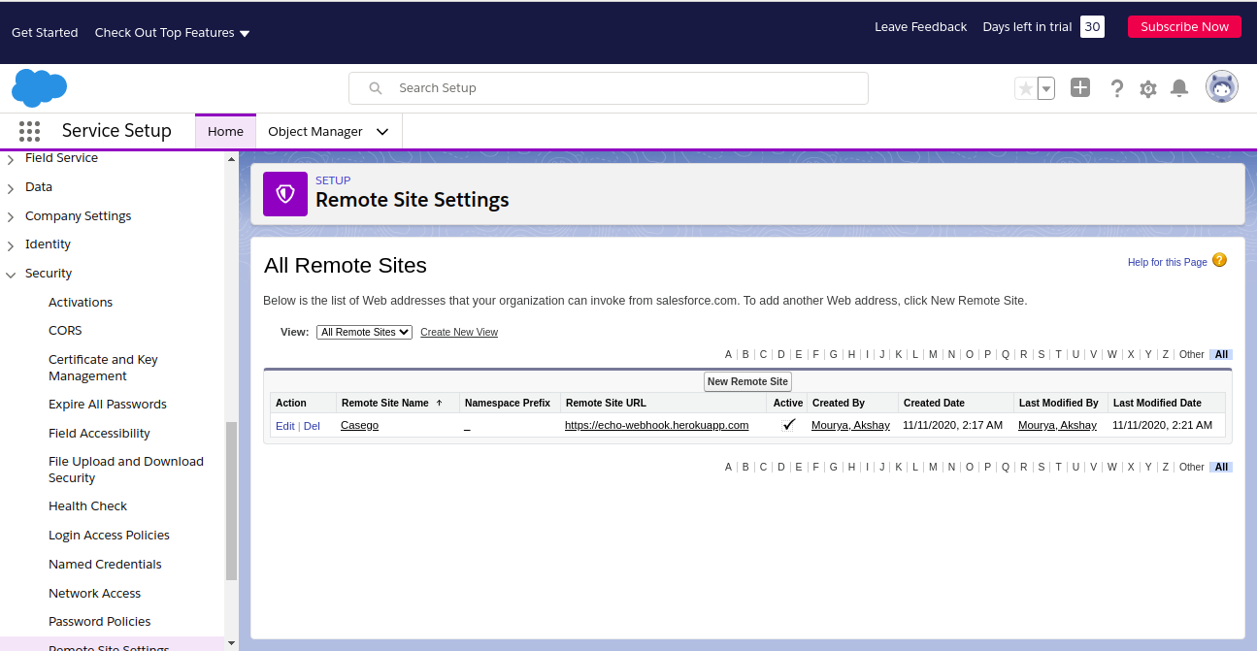Click the purple shield Setup icon

coord(285,194)
